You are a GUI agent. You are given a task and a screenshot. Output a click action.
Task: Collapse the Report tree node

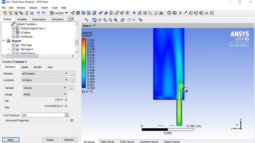pyautogui.click(x=4, y=41)
